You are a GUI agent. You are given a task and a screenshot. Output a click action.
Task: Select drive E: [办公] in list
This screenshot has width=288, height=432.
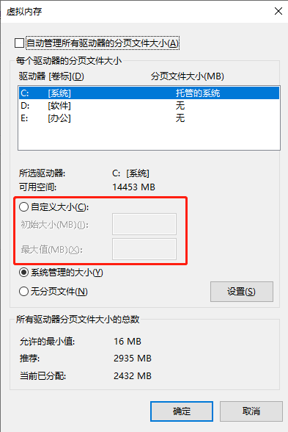click(x=149, y=118)
